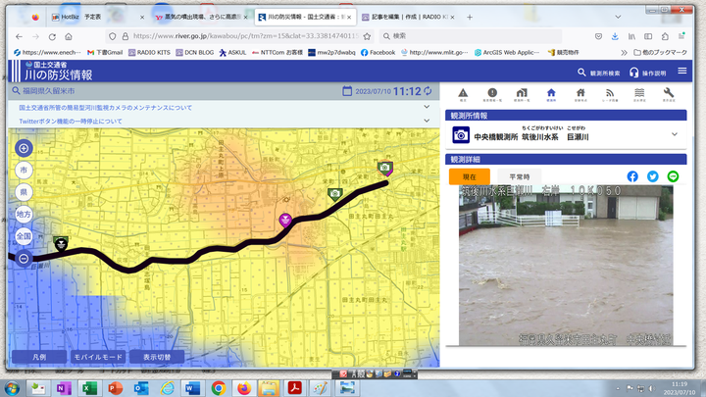Viewport: 706px width, 397px height.
Task: Select the radar (RSS-style) icon
Action: click(x=610, y=94)
